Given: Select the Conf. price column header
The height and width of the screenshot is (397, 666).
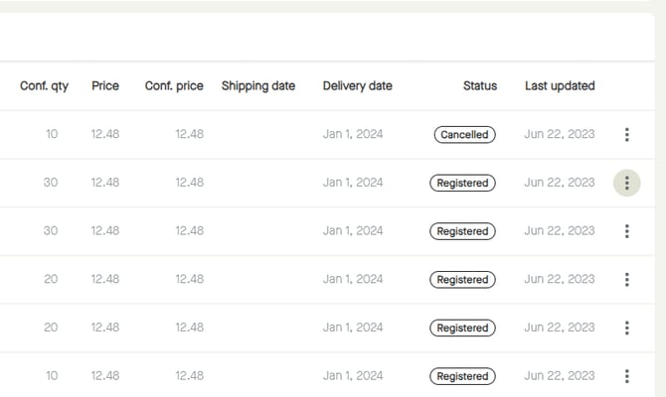Looking at the screenshot, I should 174,86.
